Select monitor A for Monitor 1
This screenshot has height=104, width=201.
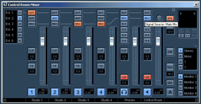coord(180,77)
